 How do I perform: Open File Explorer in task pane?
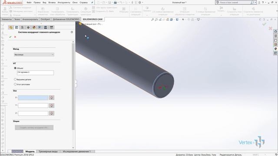tap(275, 40)
